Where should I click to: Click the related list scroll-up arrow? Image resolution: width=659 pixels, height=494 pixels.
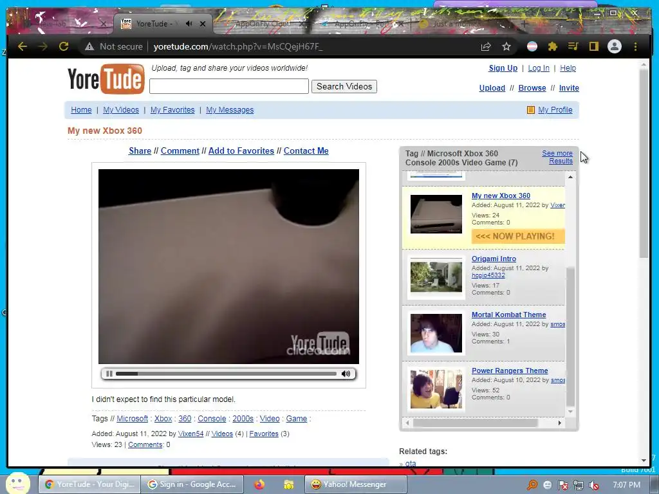[570, 178]
